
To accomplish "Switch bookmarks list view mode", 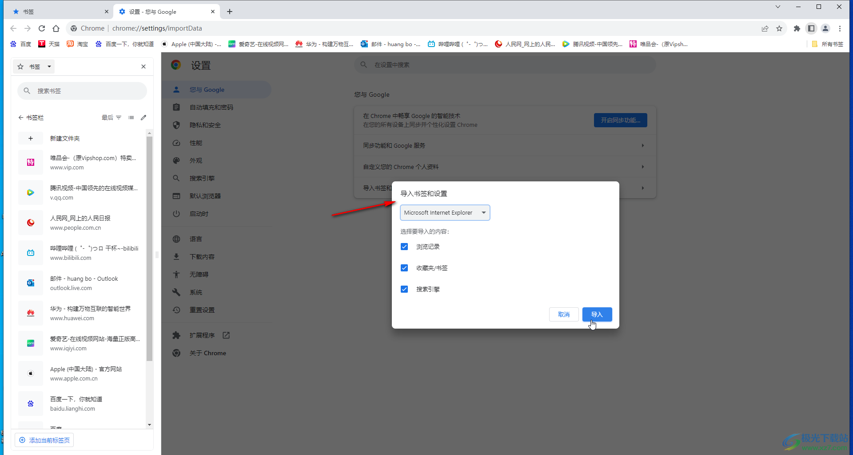I will (x=131, y=118).
